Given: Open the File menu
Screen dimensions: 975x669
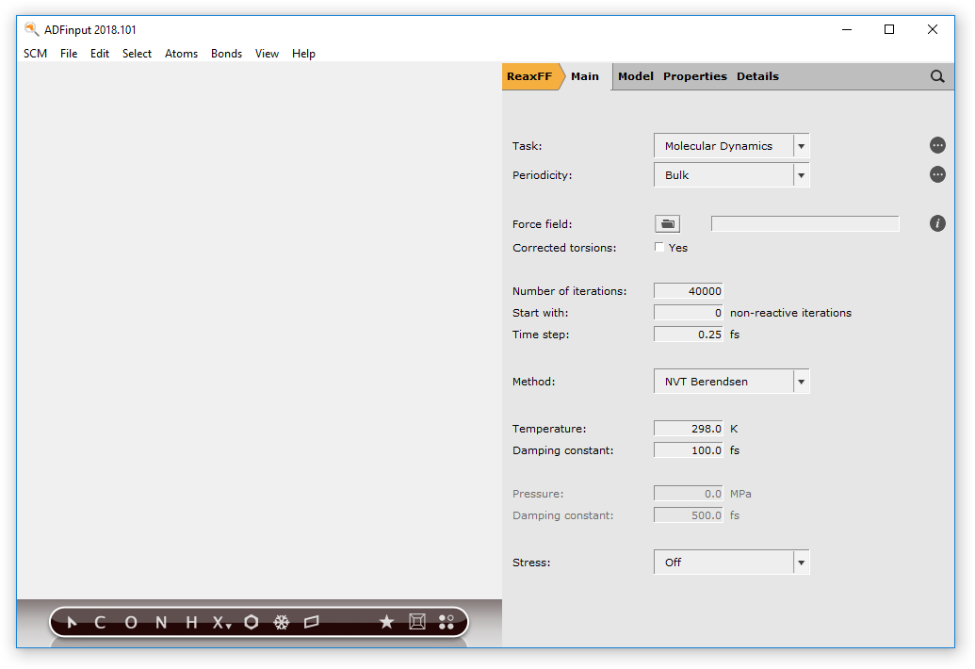Looking at the screenshot, I should [x=69, y=54].
